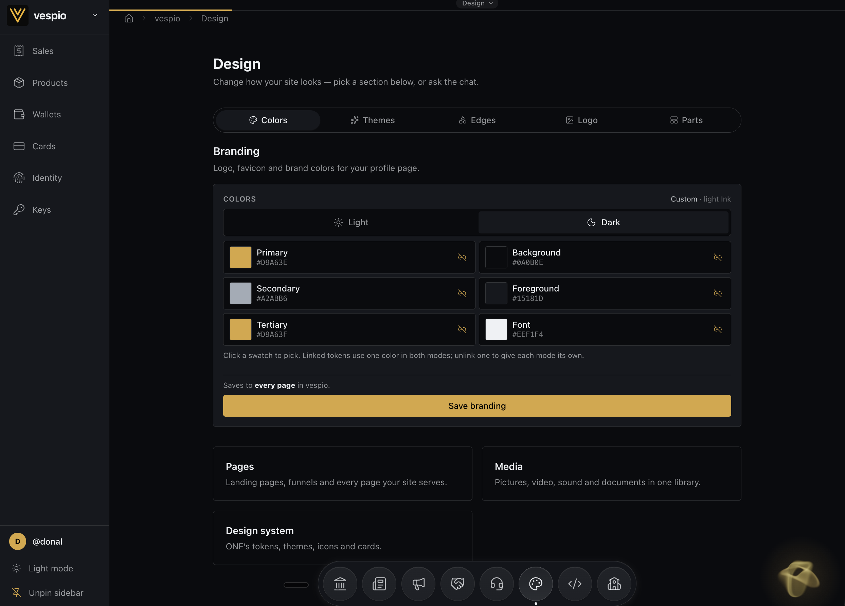Expand the vespio workspace dropdown chevron
The height and width of the screenshot is (606, 845).
pyautogui.click(x=95, y=15)
